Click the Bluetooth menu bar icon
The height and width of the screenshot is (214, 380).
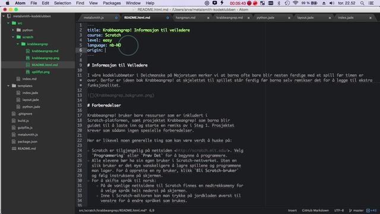[278, 3]
